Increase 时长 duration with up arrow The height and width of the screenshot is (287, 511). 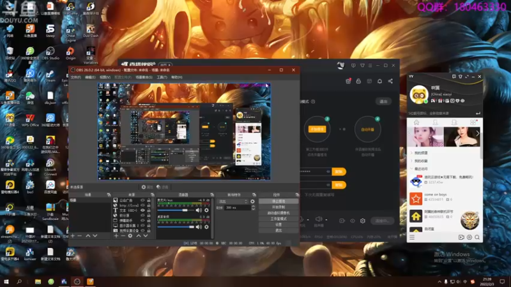(x=253, y=206)
